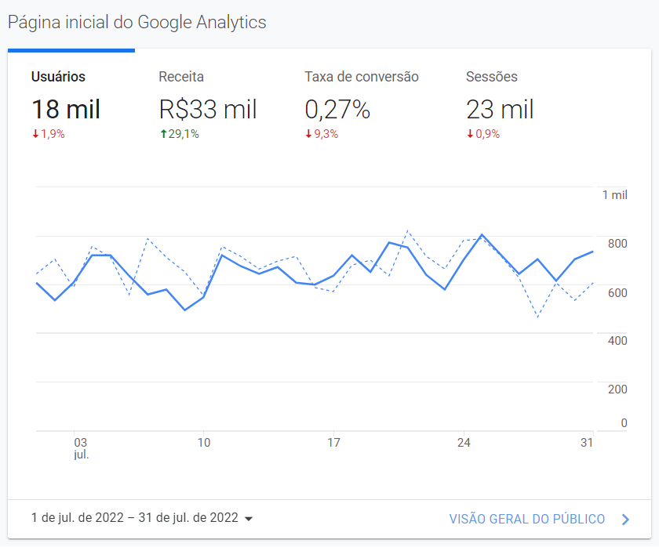Click the 0,27% conversion rate value
The height and width of the screenshot is (547, 659).
point(337,109)
